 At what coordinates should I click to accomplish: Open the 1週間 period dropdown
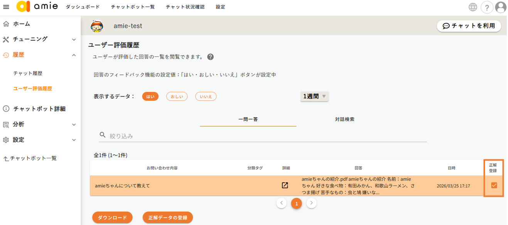pyautogui.click(x=314, y=96)
